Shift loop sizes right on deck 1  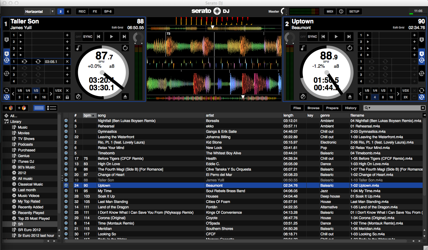click(50, 94)
